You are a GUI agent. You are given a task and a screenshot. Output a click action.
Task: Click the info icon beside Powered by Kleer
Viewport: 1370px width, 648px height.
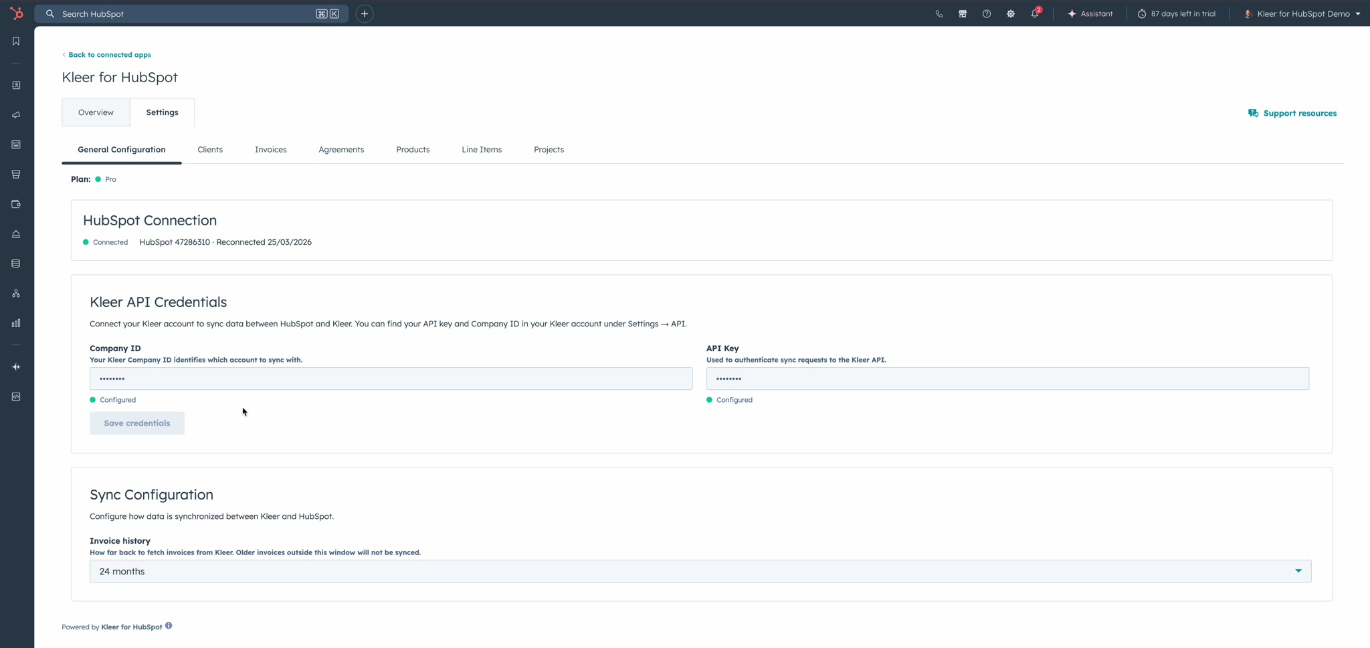tap(169, 626)
